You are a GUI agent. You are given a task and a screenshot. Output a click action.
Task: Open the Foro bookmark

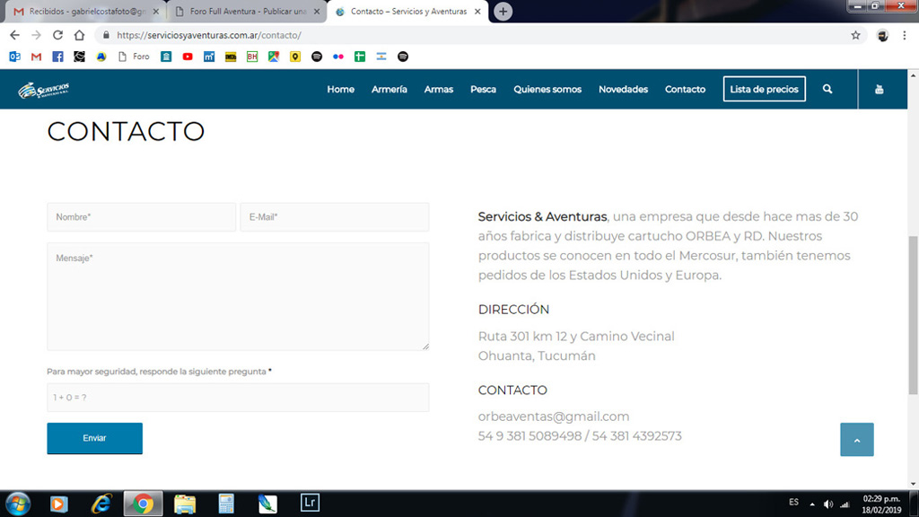pyautogui.click(x=134, y=57)
